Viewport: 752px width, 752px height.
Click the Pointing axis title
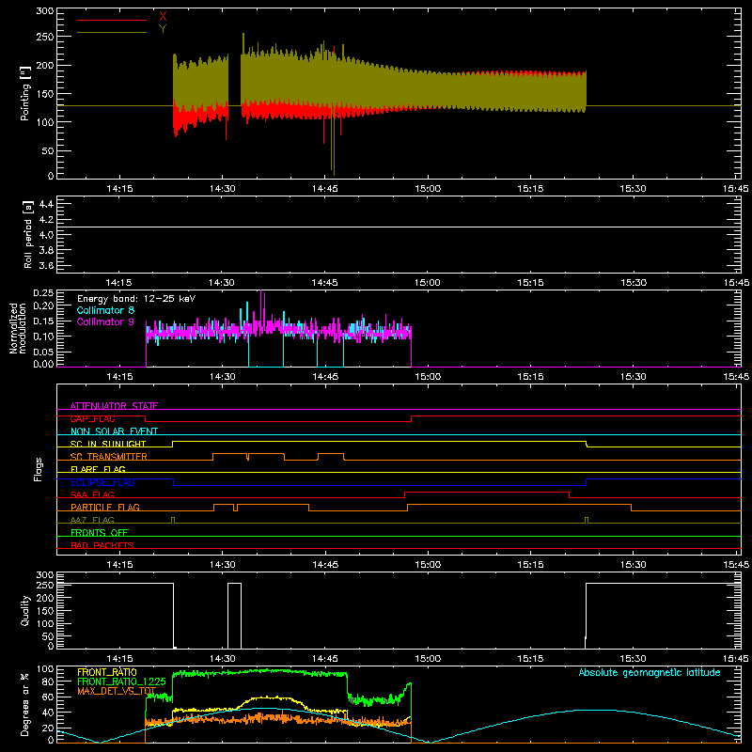(25, 93)
